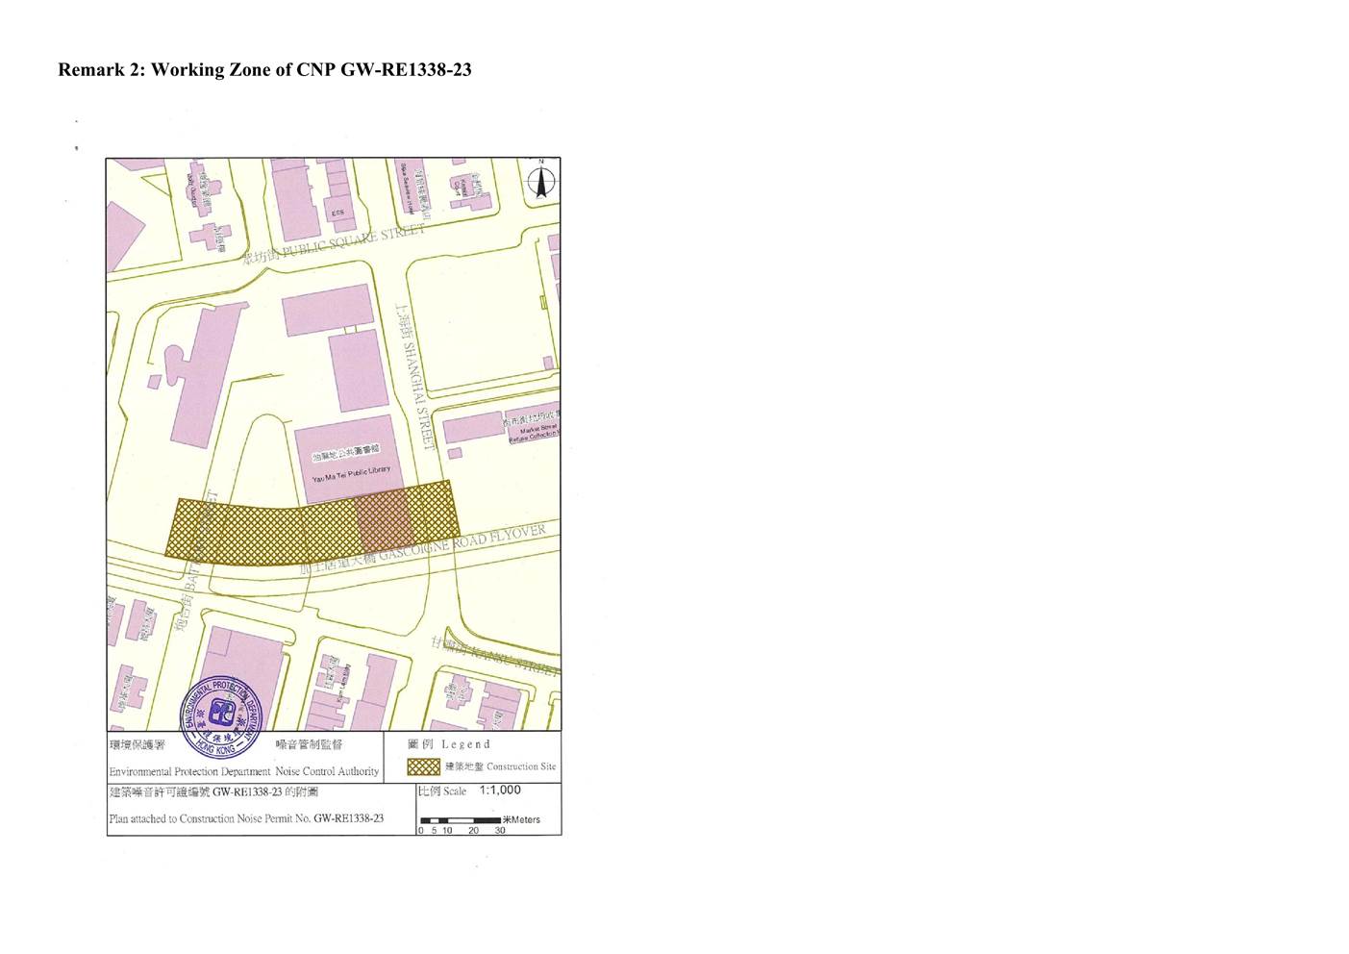This screenshot has height=954, width=1349.
Task: Click the map scale bar in meters
Action: pyautogui.click(x=461, y=821)
